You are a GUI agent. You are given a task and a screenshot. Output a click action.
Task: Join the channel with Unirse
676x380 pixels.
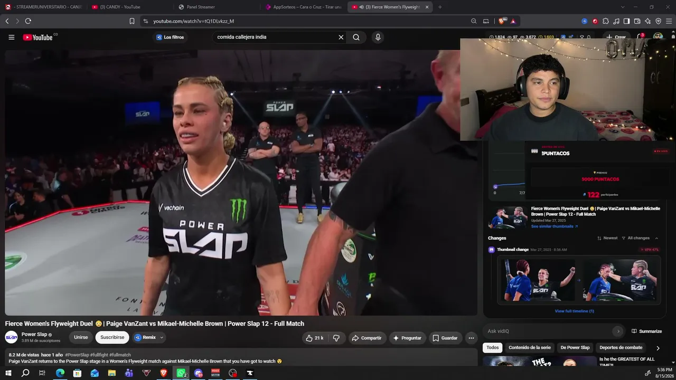click(81, 338)
